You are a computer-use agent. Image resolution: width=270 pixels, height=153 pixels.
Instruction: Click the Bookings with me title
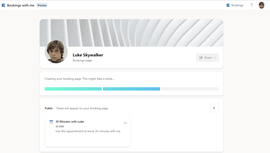click(21, 5)
